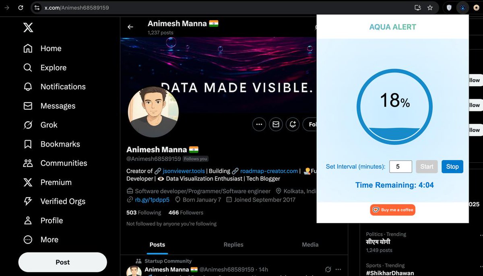Screen dimensions: 483x276
Task: Click the partially visible Follow button on profile
Action: coord(310,125)
